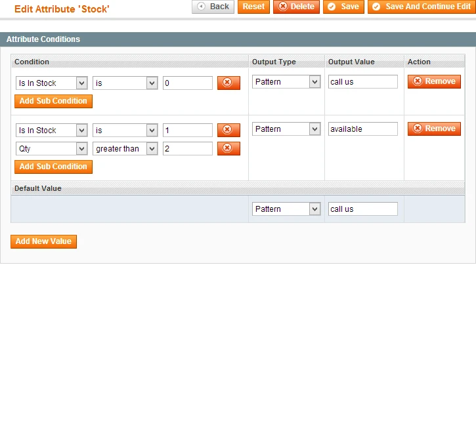Add sub condition to first rule
The width and height of the screenshot is (476, 446).
tap(53, 101)
